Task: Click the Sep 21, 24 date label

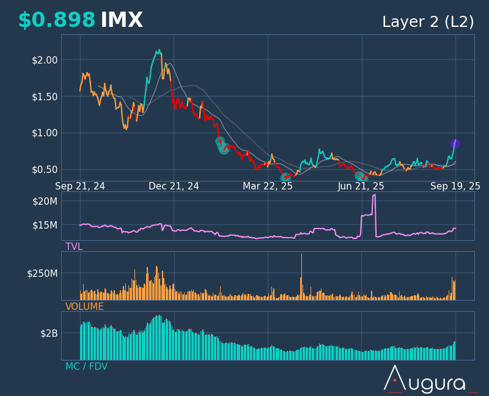Action: pos(80,186)
